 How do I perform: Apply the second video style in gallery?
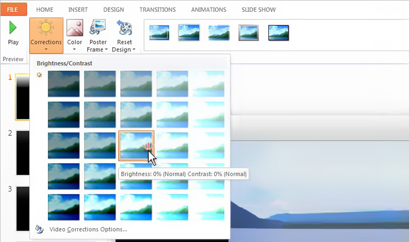click(189, 33)
